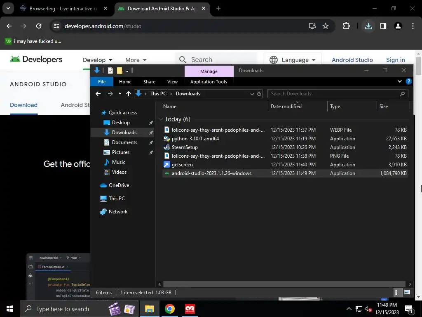This screenshot has width=422, height=317.
Task: Open the Android Studio link in header
Action: click(352, 60)
